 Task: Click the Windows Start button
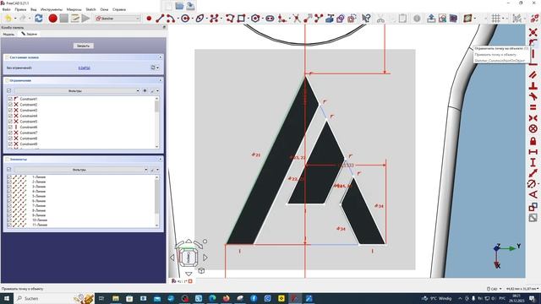(x=6, y=298)
